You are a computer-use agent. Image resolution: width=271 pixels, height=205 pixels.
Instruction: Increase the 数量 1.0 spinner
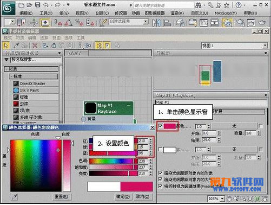[259, 132]
